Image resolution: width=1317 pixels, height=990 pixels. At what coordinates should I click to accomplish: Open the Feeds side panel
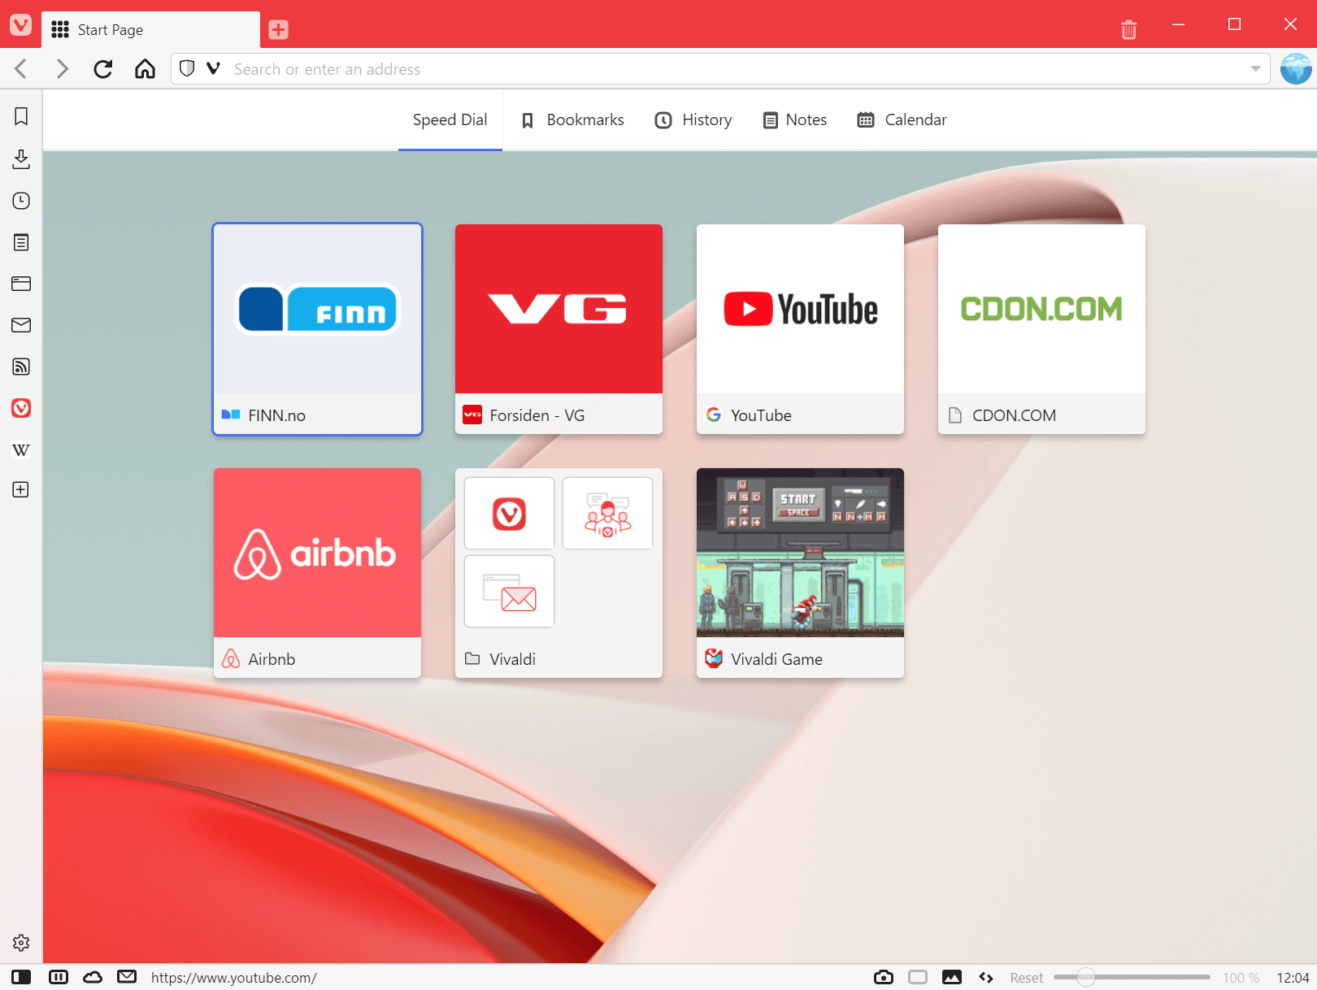coord(21,367)
